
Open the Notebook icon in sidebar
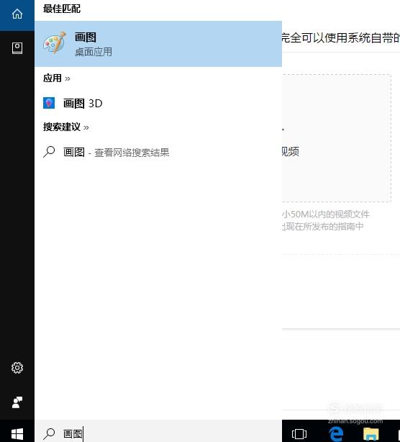(x=17, y=48)
